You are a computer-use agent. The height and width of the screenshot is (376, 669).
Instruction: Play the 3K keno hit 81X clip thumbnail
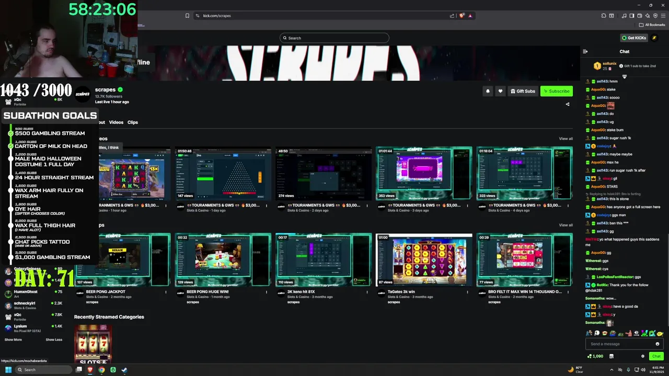point(324,260)
